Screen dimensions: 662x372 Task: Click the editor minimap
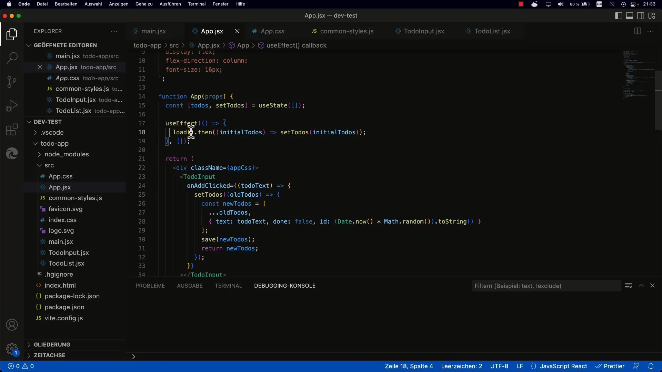tap(638, 74)
